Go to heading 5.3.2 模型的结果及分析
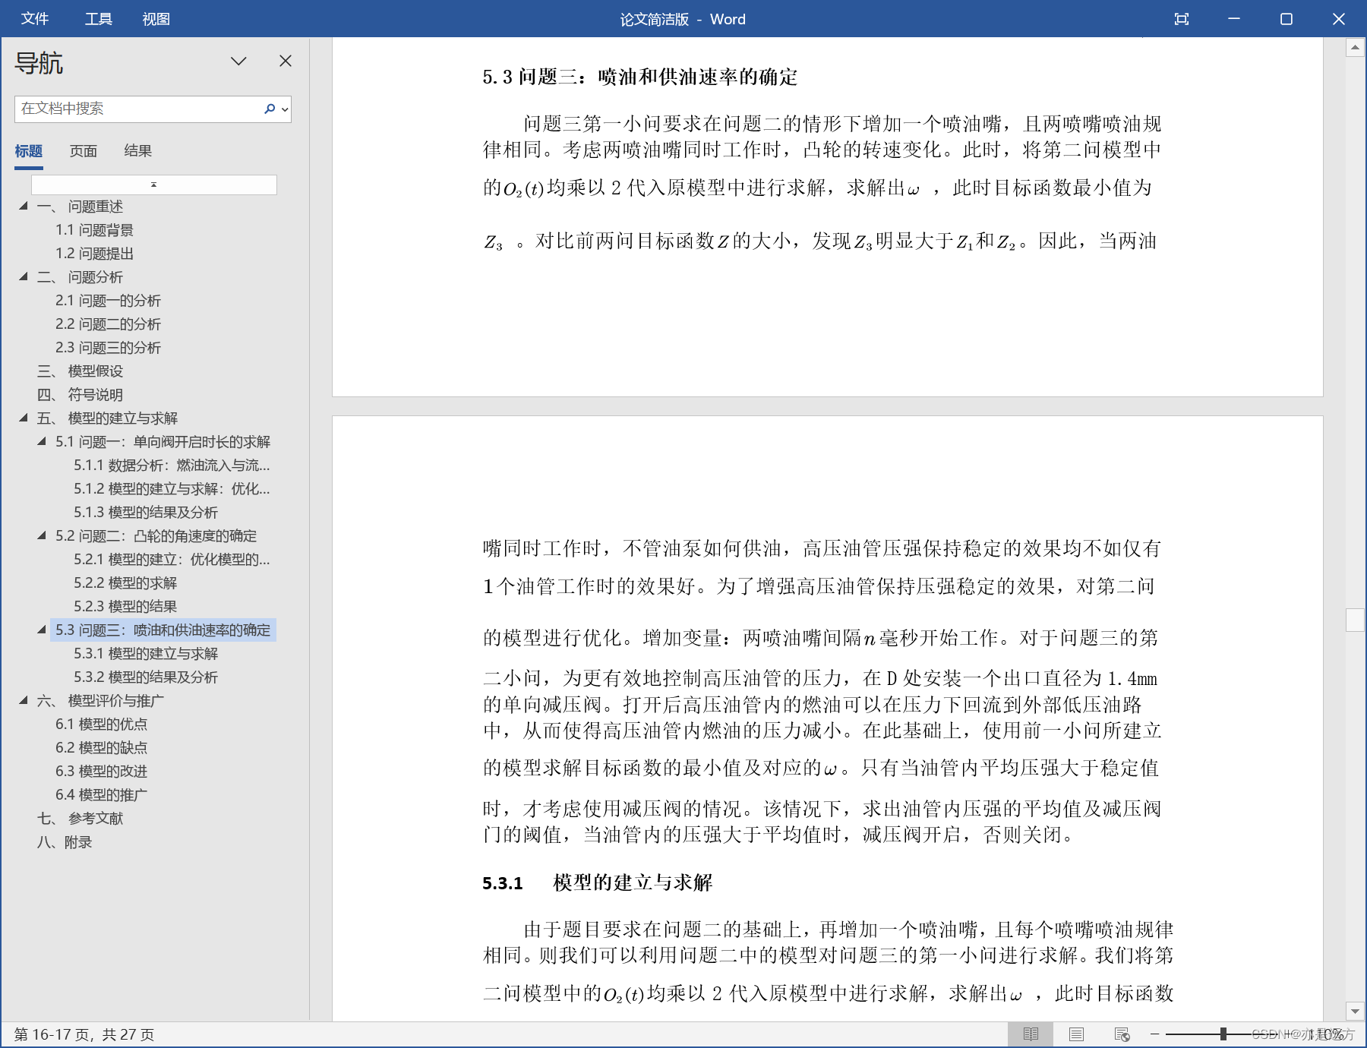The image size is (1367, 1048). (146, 677)
